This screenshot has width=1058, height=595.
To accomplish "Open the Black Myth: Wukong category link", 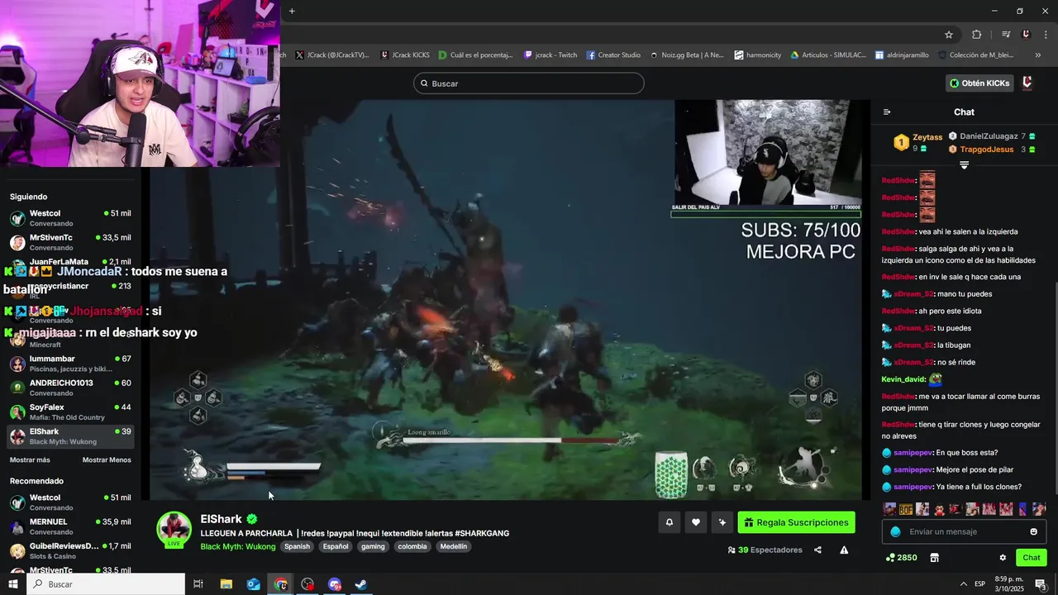I will click(x=238, y=546).
